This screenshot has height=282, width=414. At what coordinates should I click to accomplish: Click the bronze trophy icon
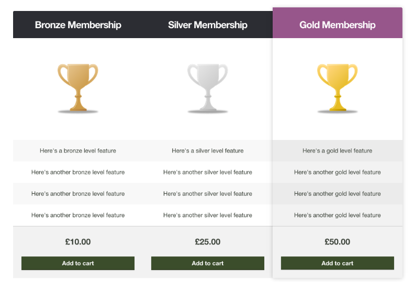78,87
